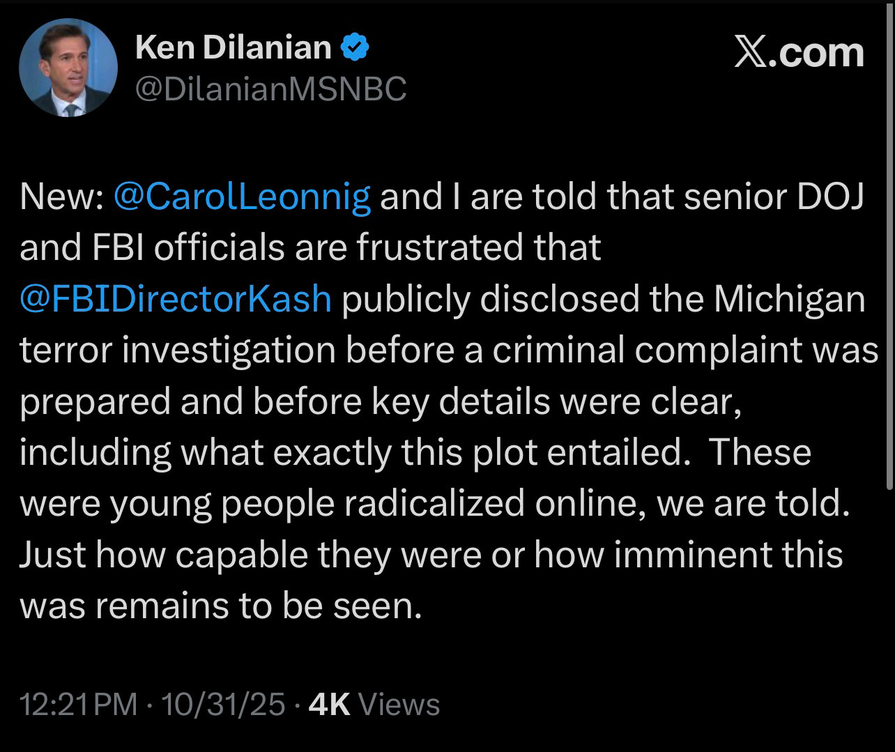Open Ken Dilanian's profile photo

pos(68,68)
